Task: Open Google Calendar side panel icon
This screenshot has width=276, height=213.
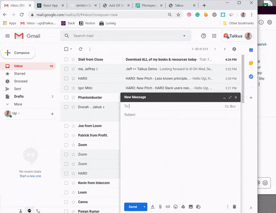Action: pos(251,50)
